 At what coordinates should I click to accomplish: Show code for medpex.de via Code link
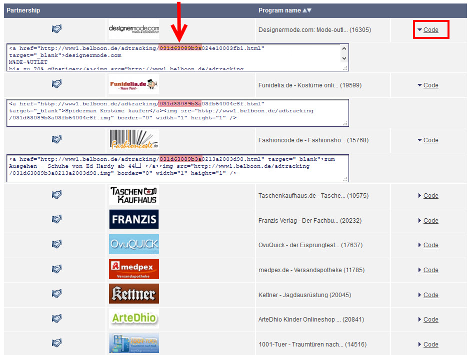click(430, 270)
